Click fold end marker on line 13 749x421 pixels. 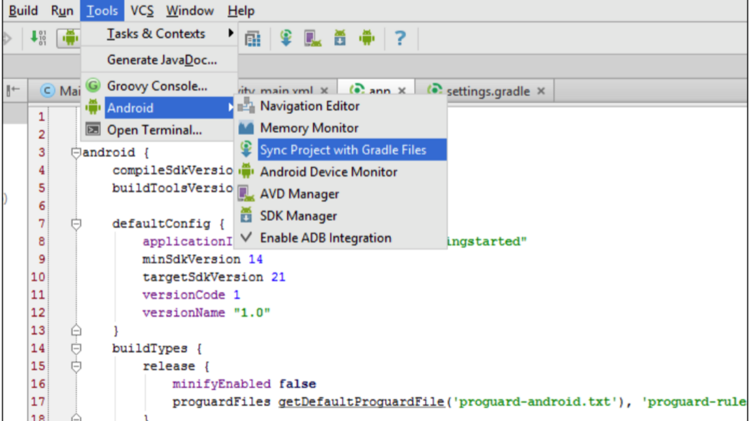click(x=76, y=330)
